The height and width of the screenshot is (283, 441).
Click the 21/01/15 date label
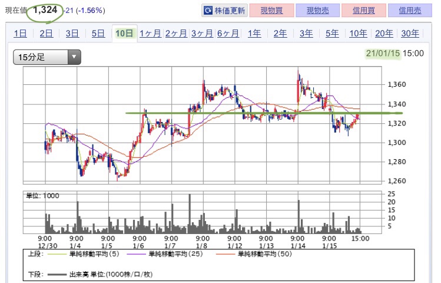click(383, 53)
